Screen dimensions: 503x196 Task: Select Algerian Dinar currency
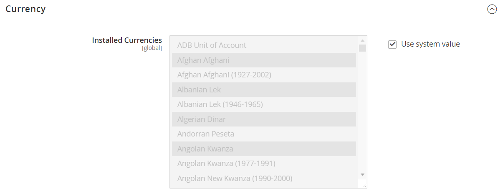[264, 119]
